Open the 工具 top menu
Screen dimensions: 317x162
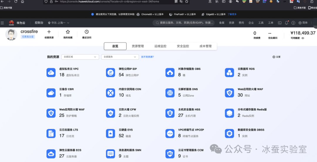pyautogui.click(x=261, y=23)
